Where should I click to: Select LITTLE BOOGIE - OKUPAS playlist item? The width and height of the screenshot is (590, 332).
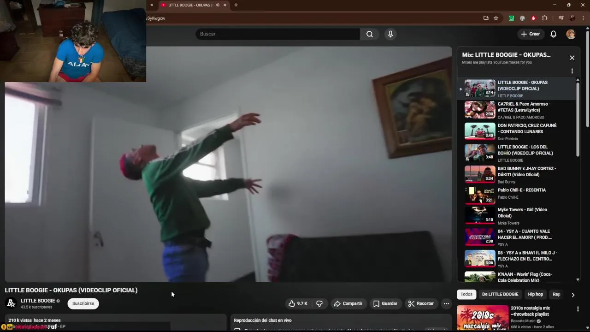click(516, 89)
